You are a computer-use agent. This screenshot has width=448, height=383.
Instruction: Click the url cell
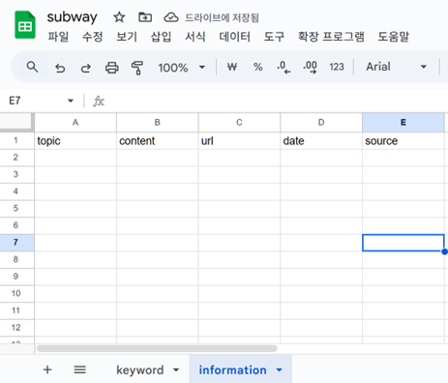coord(239,141)
